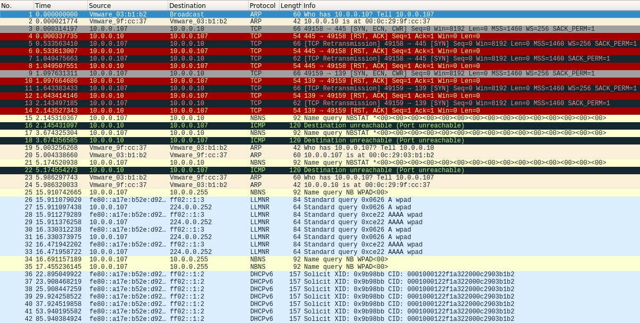
Task: Sort by the Protocol column header
Action: click(x=264, y=5)
